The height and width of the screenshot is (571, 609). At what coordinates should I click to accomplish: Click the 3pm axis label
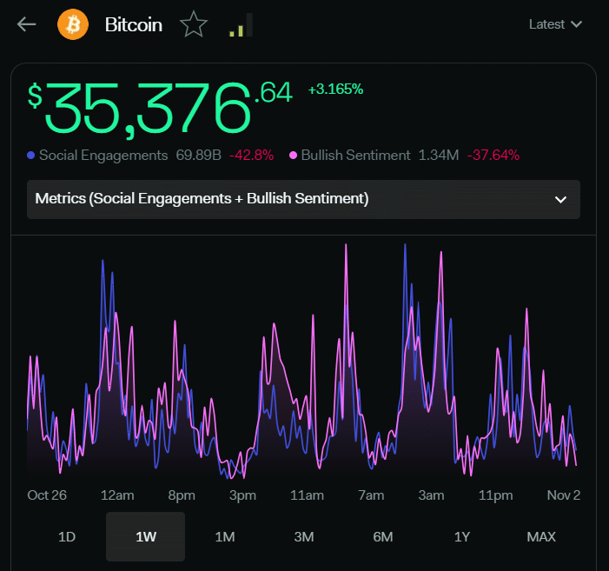(x=242, y=495)
